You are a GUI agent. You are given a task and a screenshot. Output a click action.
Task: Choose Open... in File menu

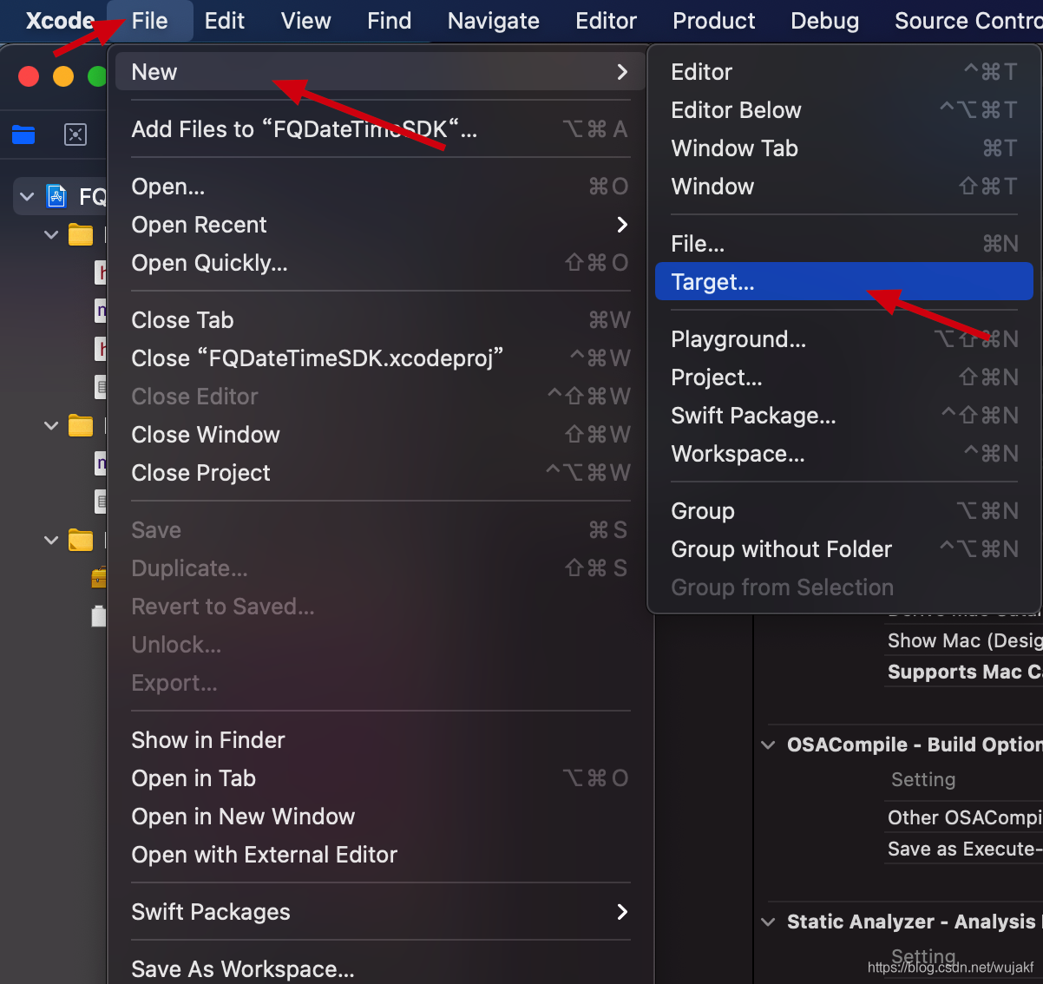tap(380, 187)
